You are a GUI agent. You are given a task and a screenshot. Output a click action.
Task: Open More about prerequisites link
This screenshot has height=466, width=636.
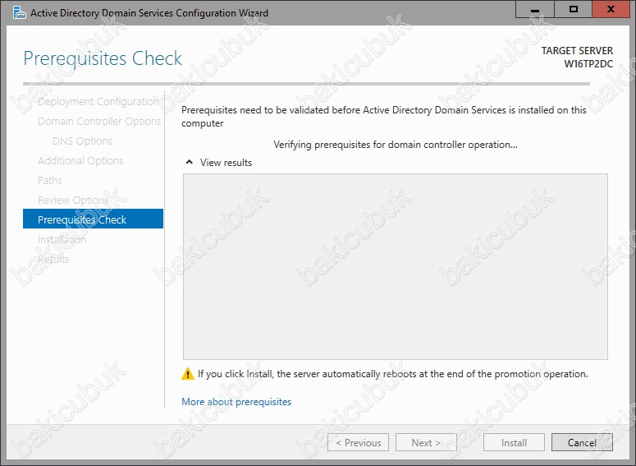tap(236, 402)
